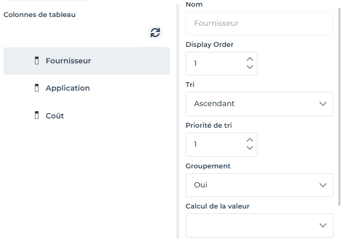Click the Priorité de tri number field

tap(216, 145)
